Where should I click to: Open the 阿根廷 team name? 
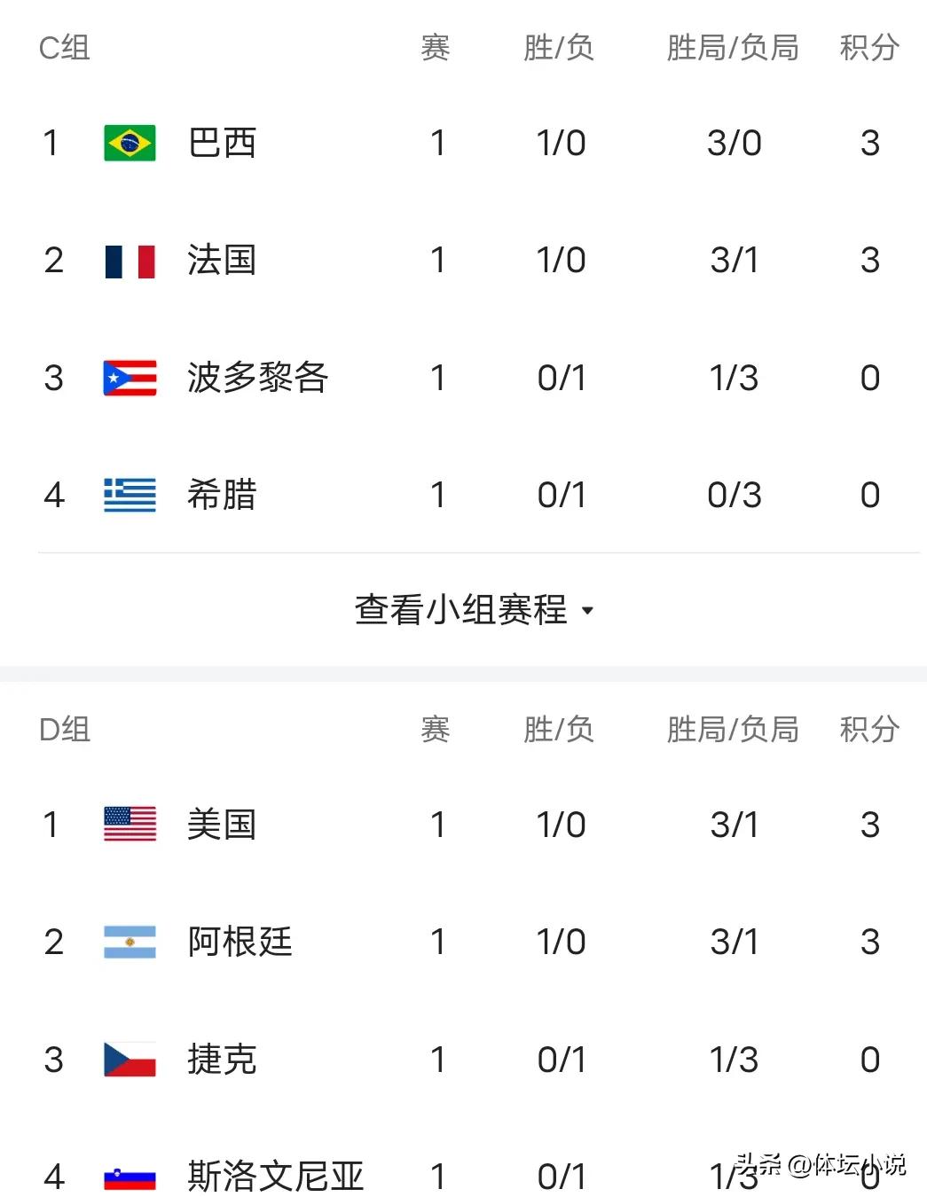(240, 942)
